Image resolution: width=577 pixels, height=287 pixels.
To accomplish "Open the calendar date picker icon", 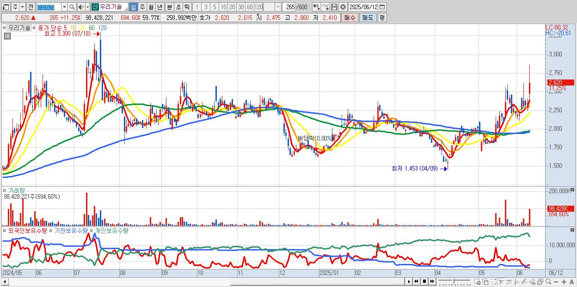I will coord(382,7).
